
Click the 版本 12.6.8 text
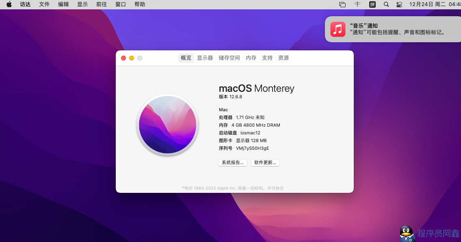(231, 97)
